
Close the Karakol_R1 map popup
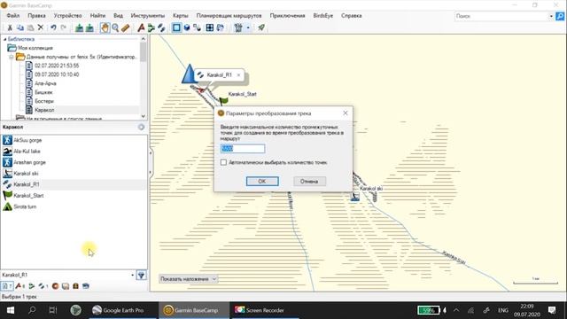(238, 74)
